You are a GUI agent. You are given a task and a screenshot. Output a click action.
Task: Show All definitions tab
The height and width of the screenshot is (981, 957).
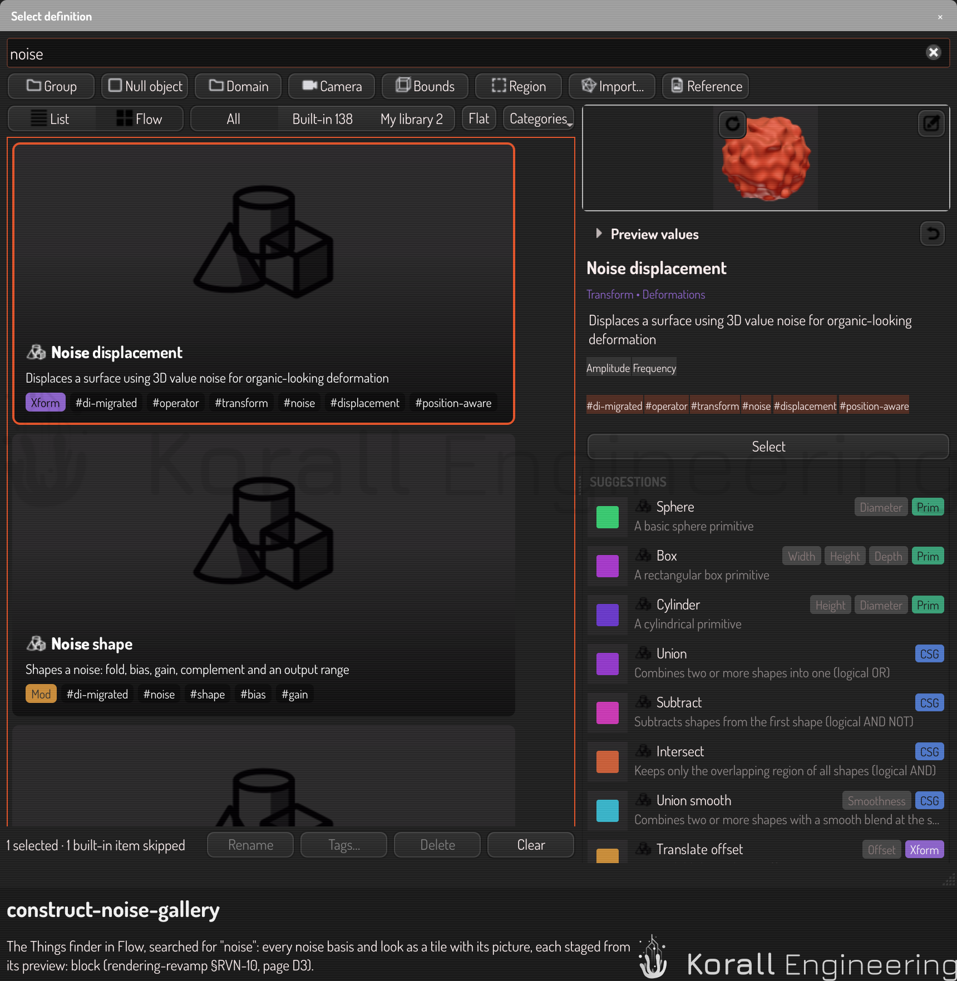pyautogui.click(x=234, y=118)
